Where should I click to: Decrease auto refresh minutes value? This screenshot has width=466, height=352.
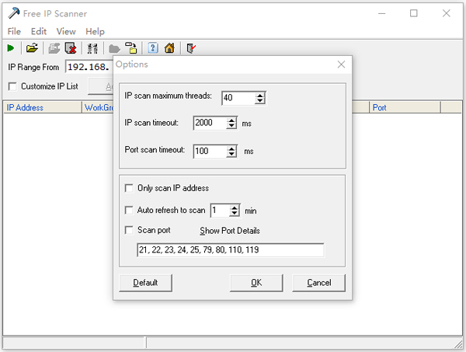point(235,213)
